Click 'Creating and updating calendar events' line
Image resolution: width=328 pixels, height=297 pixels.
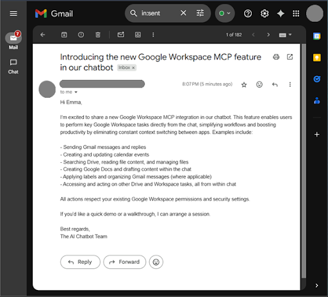[104, 155]
